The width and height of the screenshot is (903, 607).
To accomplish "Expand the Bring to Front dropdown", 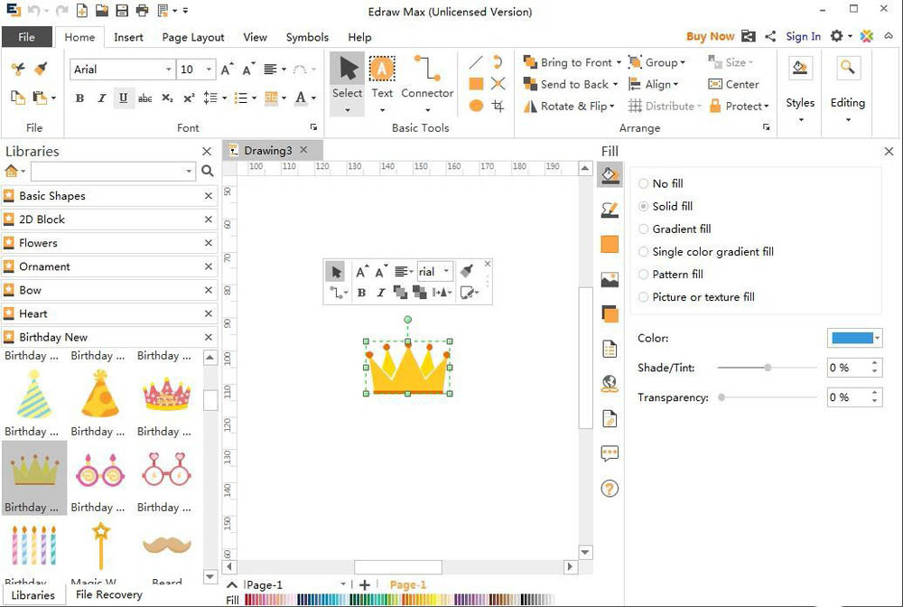I will click(x=619, y=63).
